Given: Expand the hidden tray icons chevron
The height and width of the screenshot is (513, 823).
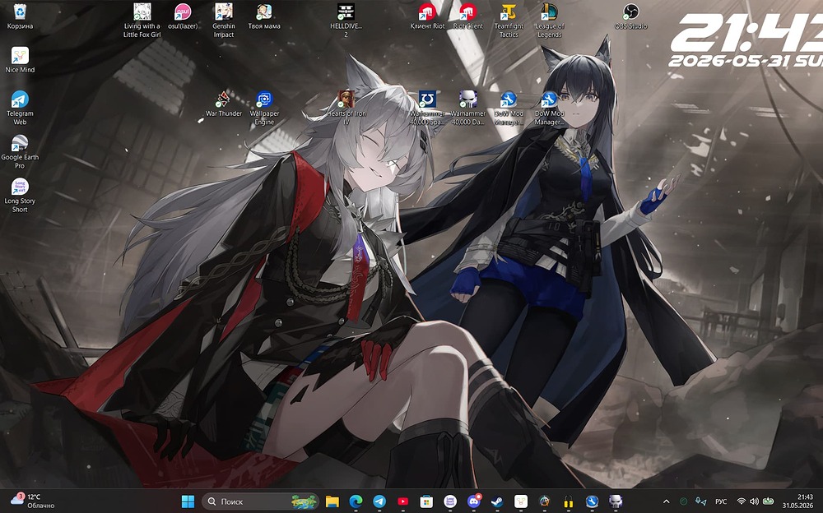Looking at the screenshot, I should [x=667, y=501].
